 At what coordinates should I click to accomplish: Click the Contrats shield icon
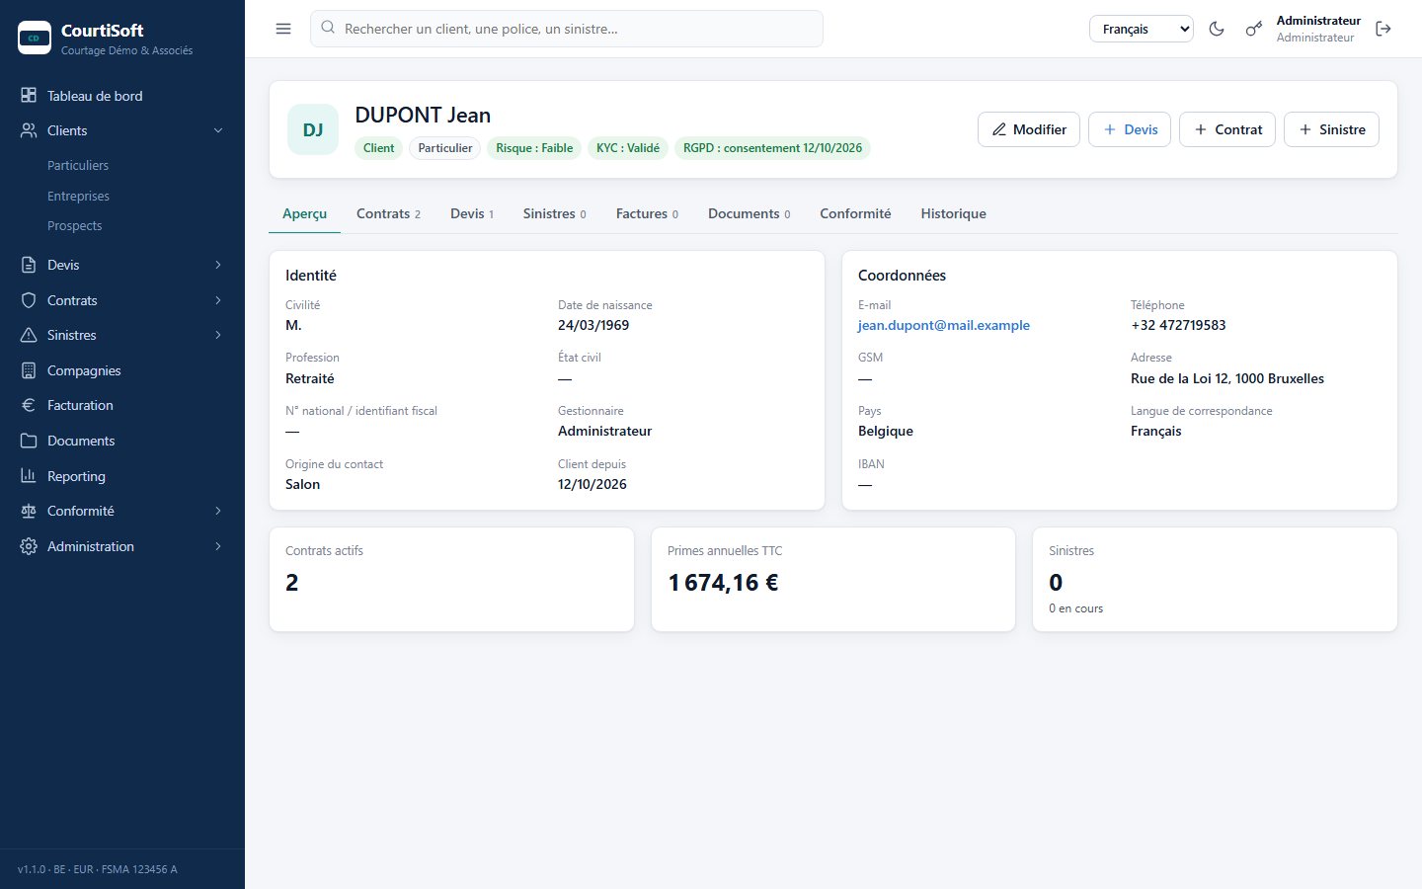29,300
